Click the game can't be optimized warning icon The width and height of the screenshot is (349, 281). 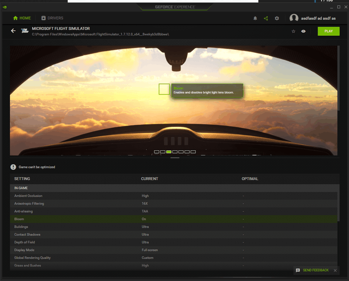click(13, 167)
